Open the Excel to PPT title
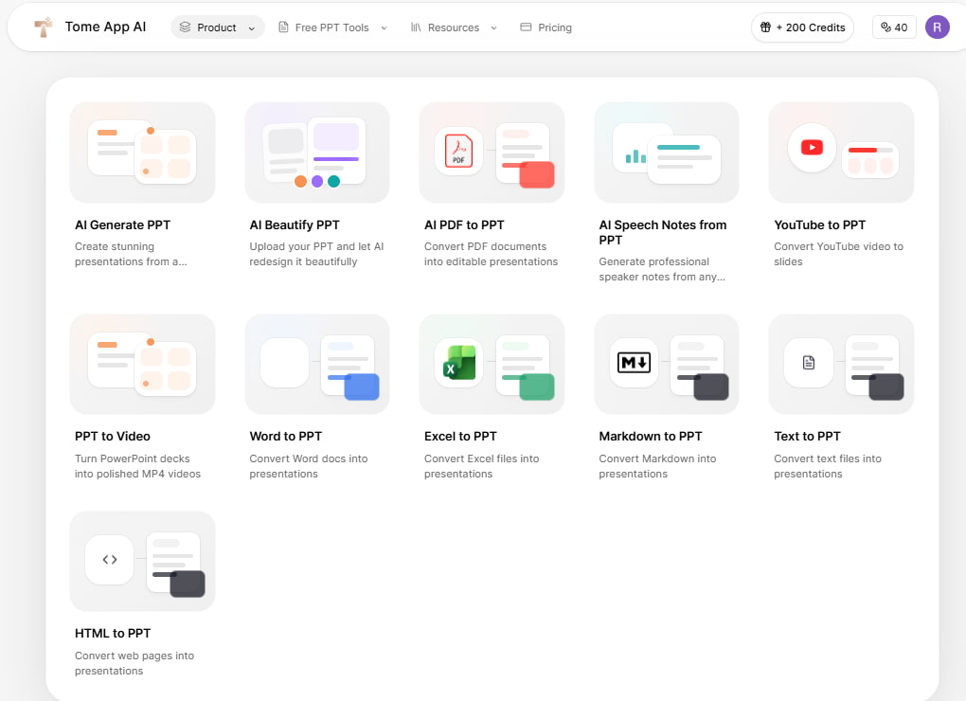 click(x=460, y=436)
